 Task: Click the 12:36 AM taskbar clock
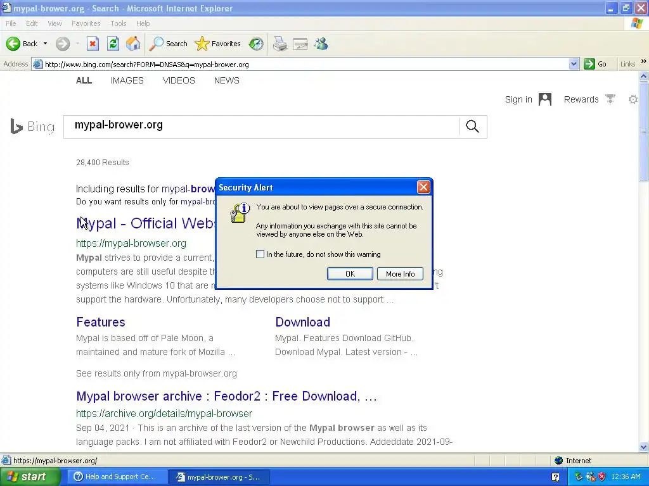pos(626,477)
